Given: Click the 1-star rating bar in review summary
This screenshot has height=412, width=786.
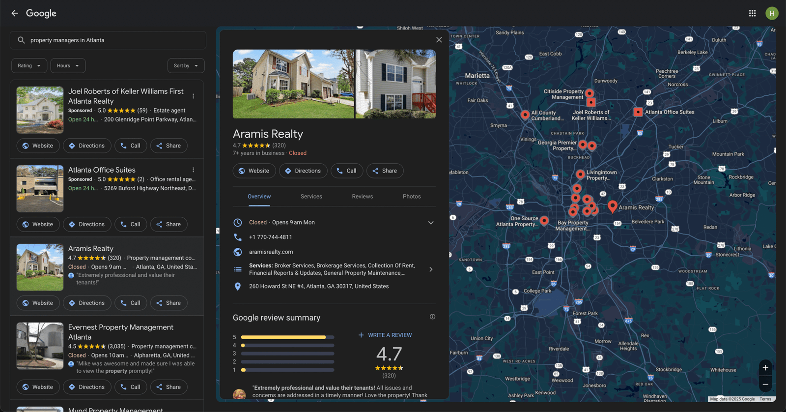Looking at the screenshot, I should (x=287, y=370).
